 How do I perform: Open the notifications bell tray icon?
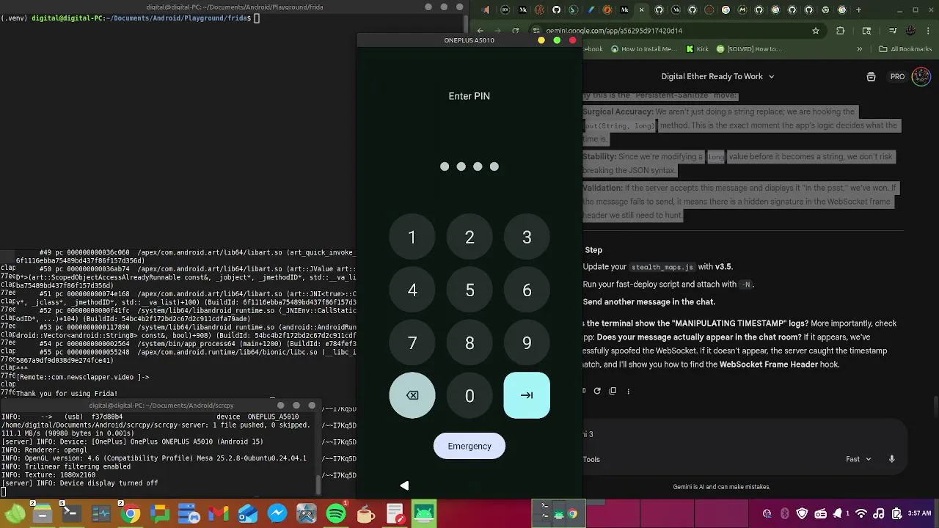tap(838, 514)
